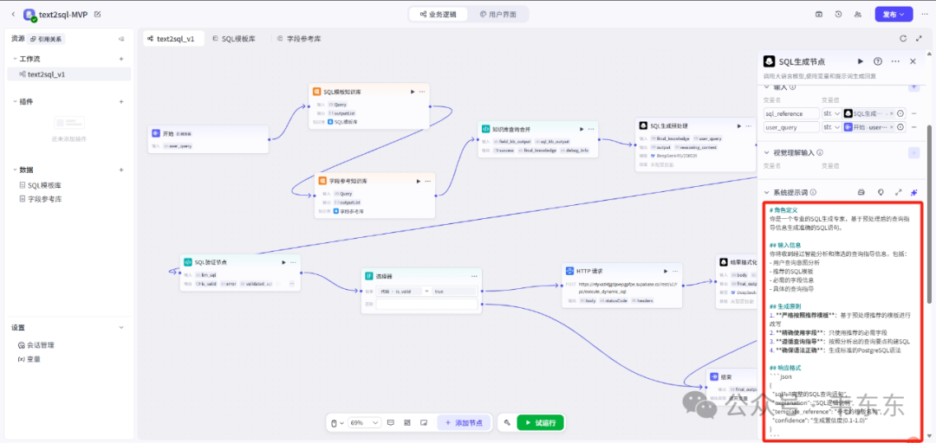
Task: Select text2sql_v1 in the workflow tree
Action: point(69,74)
